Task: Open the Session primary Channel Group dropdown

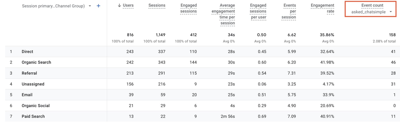Action: tap(90, 6)
